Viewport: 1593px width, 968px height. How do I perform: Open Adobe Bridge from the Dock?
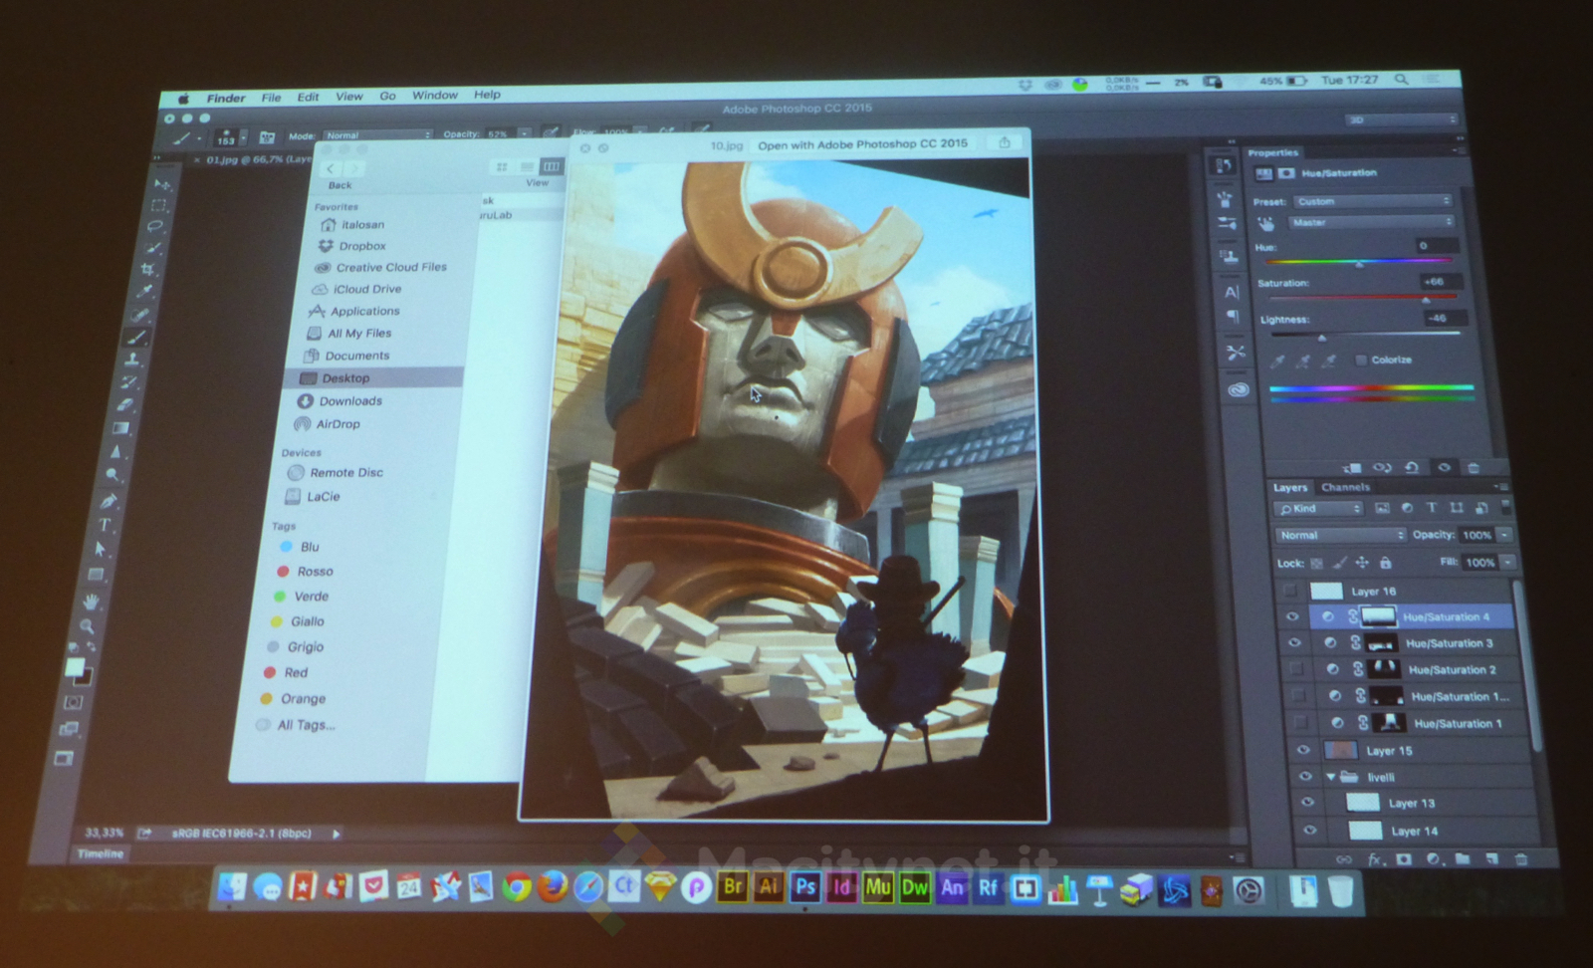(x=733, y=886)
